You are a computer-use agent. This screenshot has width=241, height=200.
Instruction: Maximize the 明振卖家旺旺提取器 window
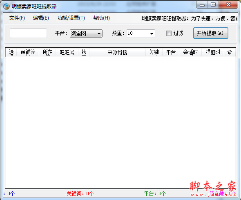(213, 5)
